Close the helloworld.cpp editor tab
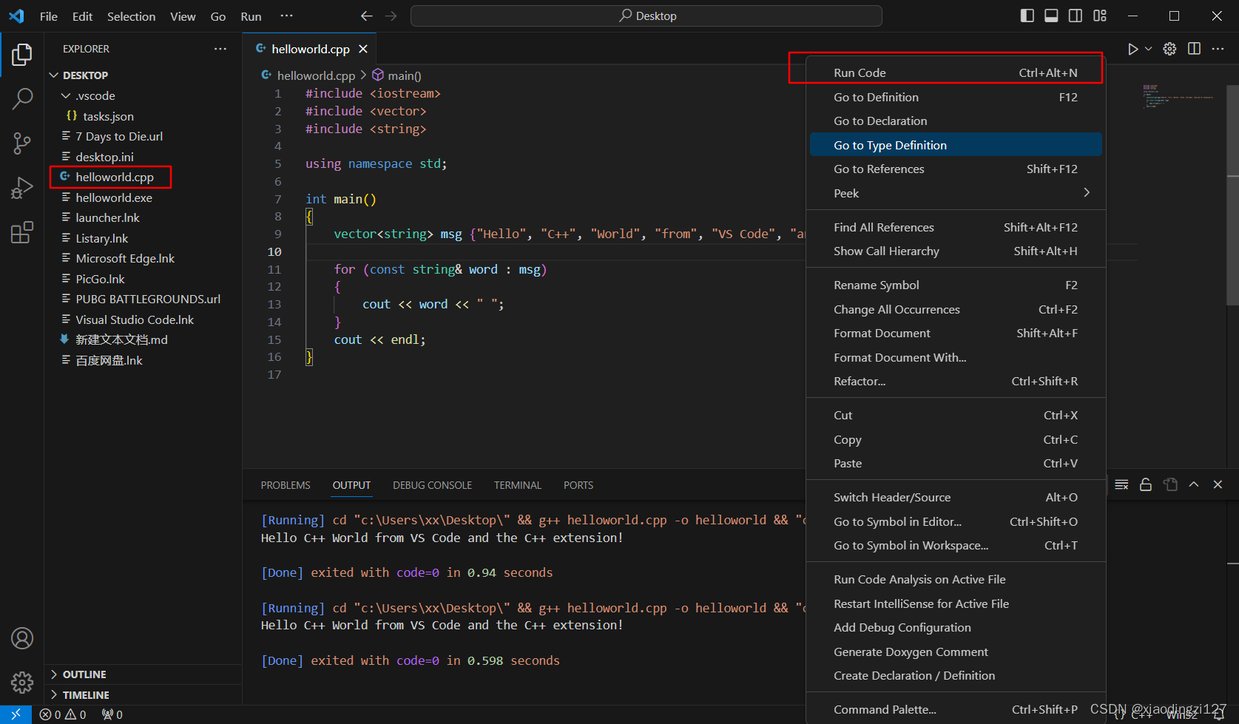The height and width of the screenshot is (724, 1239). coord(363,49)
